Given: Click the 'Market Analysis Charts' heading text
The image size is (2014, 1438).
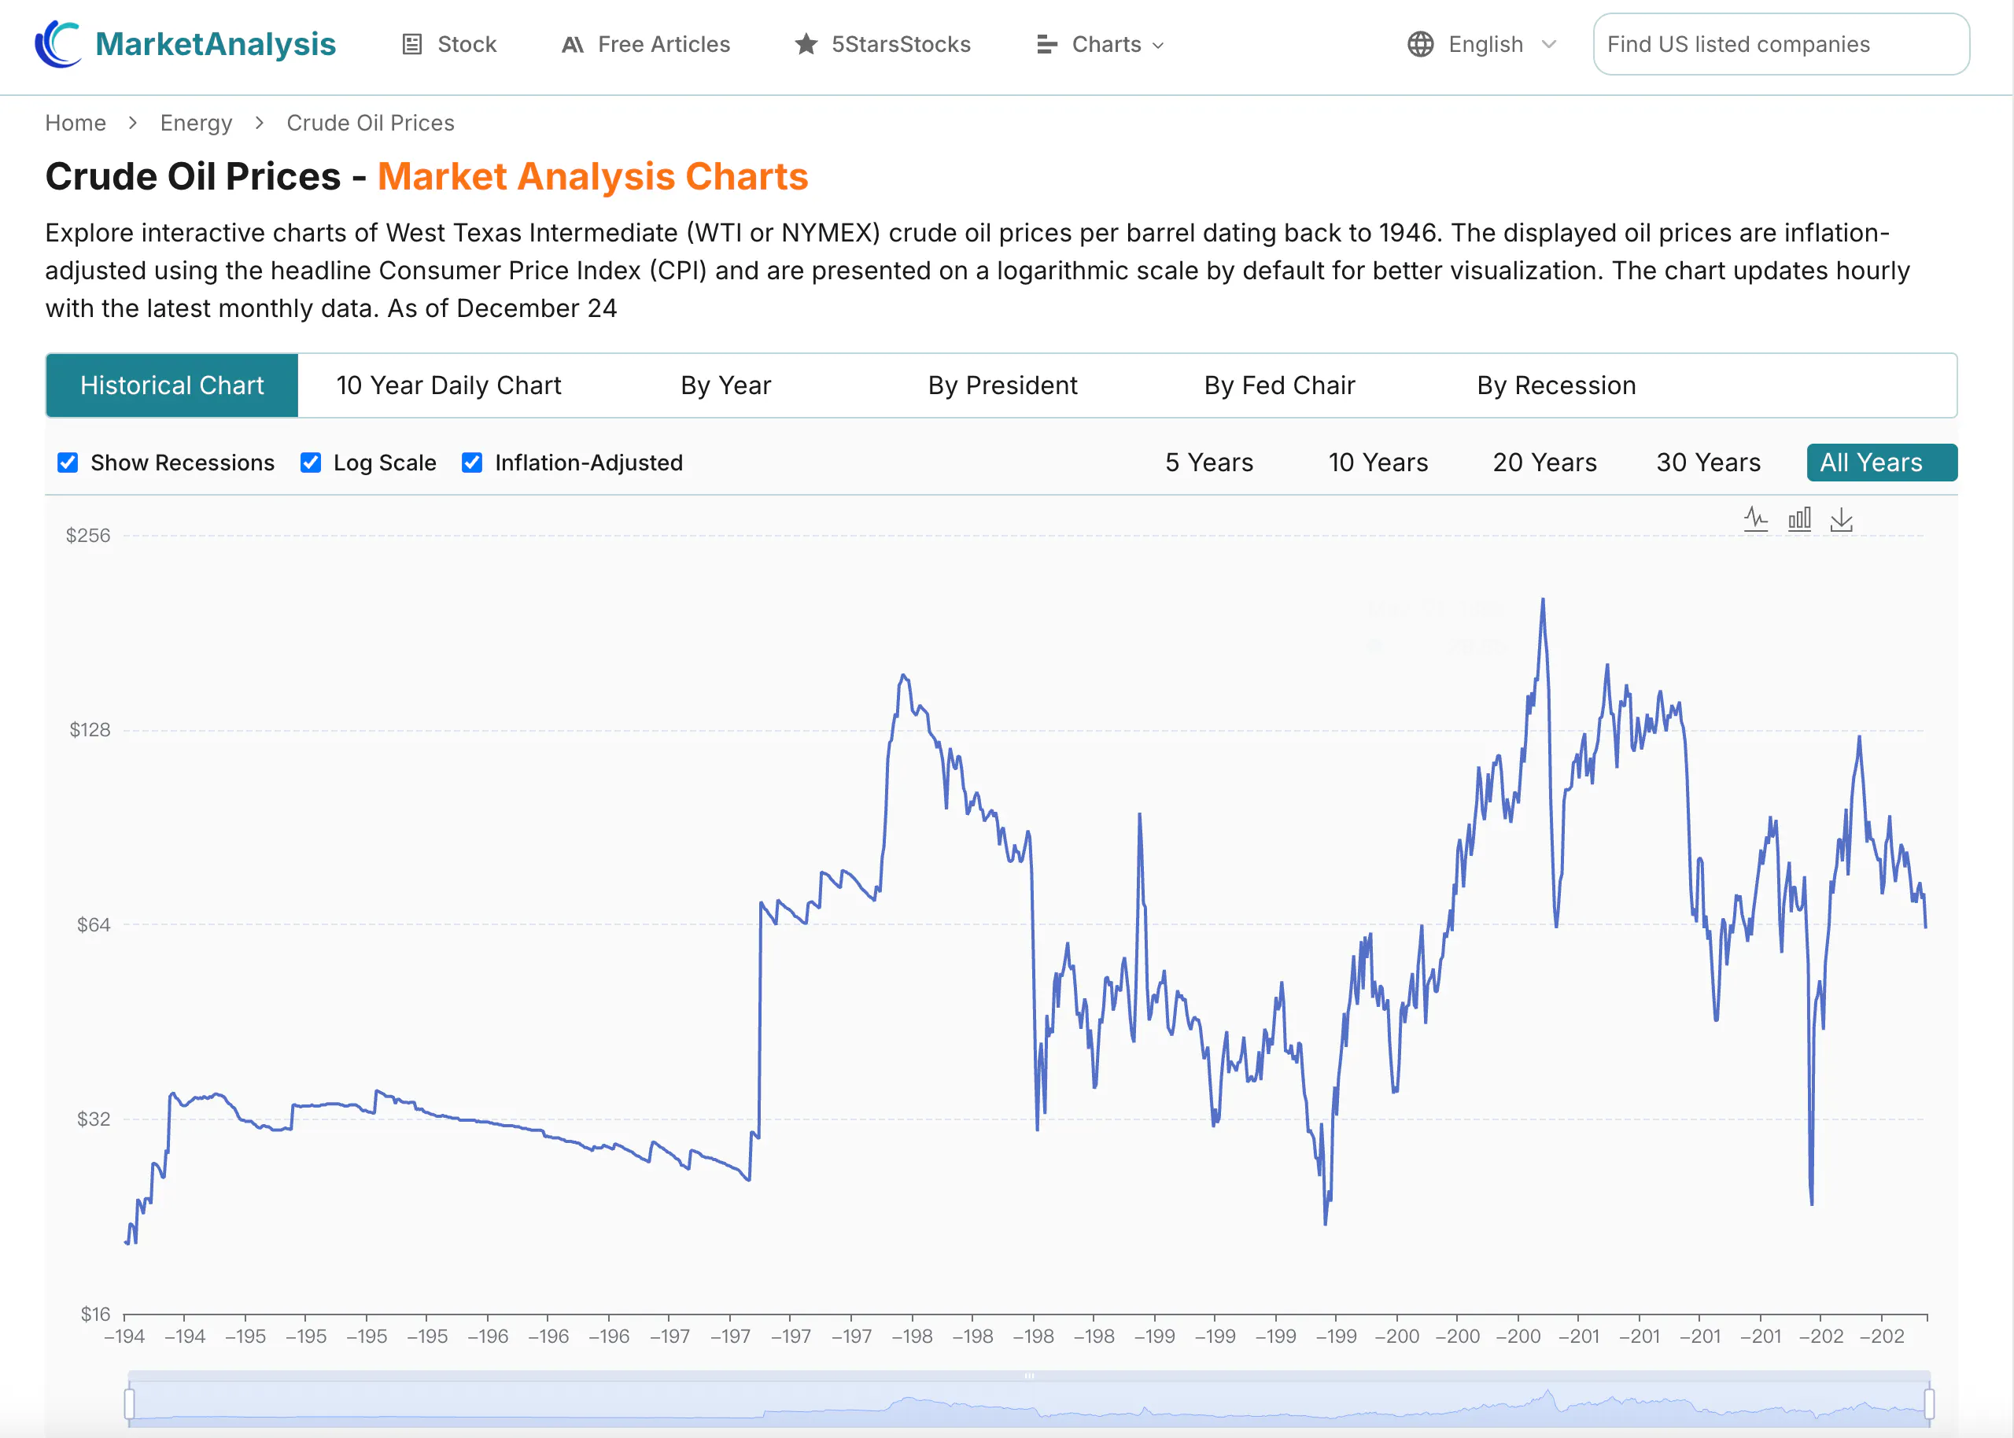Looking at the screenshot, I should click(x=592, y=176).
